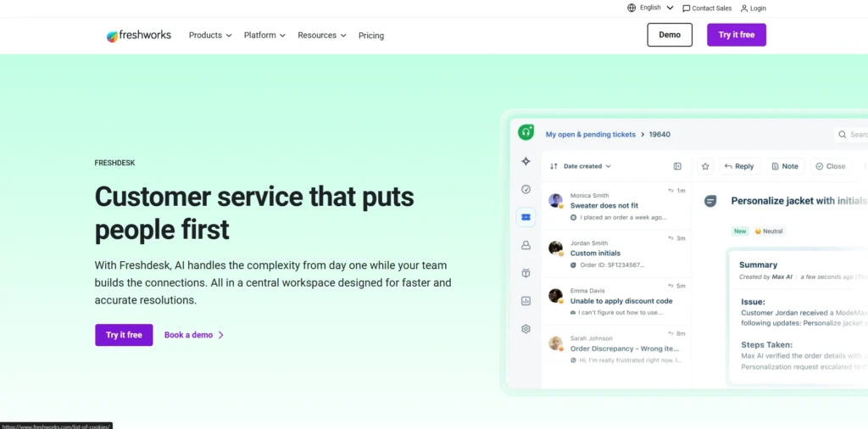The width and height of the screenshot is (868, 429).
Task: Click the Reply button
Action: point(739,166)
